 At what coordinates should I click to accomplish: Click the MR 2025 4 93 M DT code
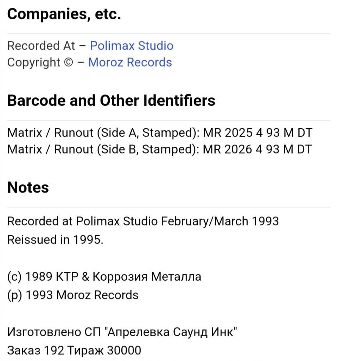click(258, 133)
